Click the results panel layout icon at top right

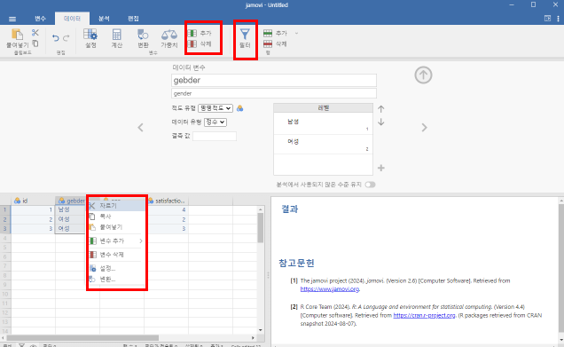click(x=547, y=19)
